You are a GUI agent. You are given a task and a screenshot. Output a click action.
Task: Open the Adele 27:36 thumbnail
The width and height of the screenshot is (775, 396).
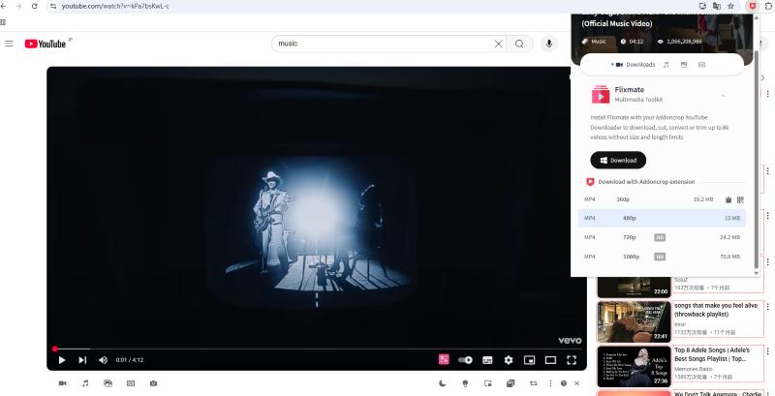[x=635, y=366]
